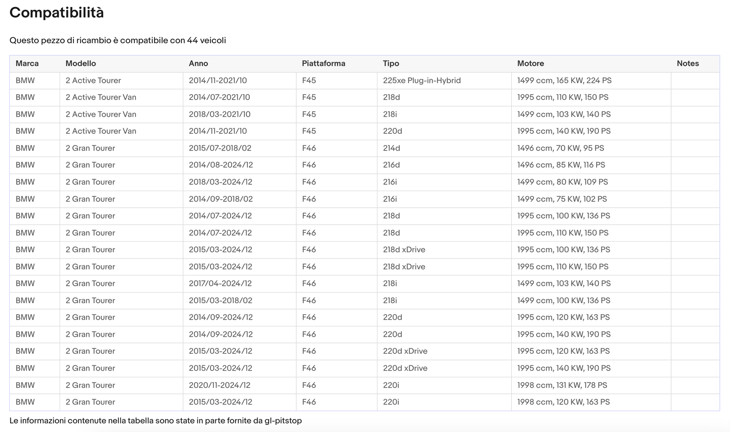Click the 2 Active Tourer model cell
Viewport: 730px width, 432px height.
pos(121,81)
